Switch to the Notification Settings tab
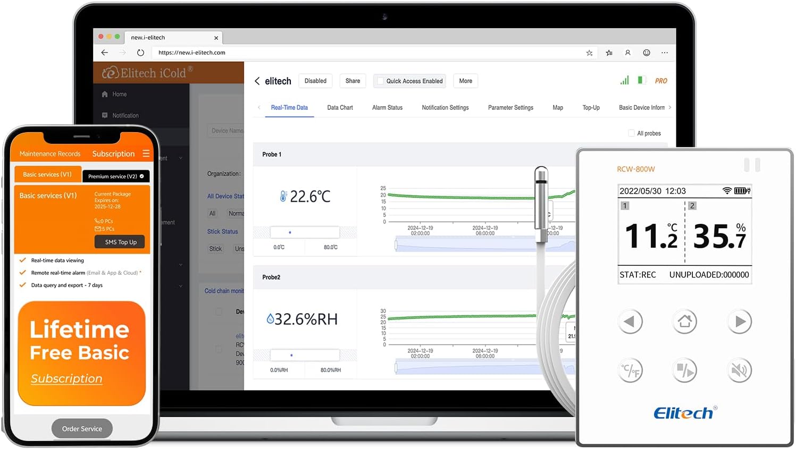The height and width of the screenshot is (449, 796). click(x=445, y=108)
